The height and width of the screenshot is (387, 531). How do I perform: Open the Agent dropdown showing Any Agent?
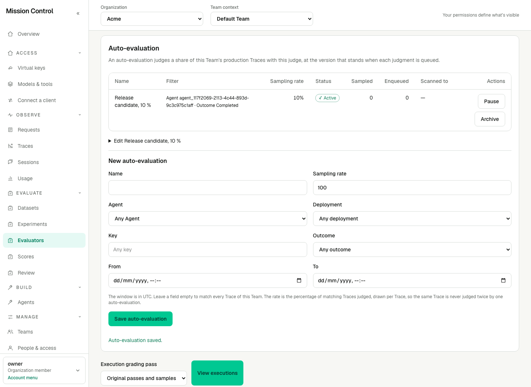point(208,219)
